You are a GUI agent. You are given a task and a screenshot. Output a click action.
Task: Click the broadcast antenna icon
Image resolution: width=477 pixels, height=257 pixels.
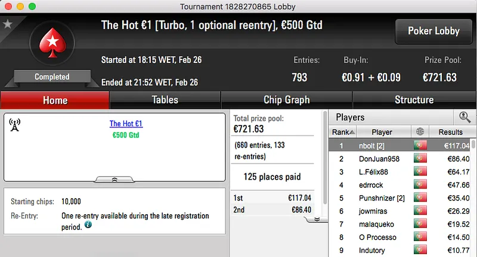[15, 125]
